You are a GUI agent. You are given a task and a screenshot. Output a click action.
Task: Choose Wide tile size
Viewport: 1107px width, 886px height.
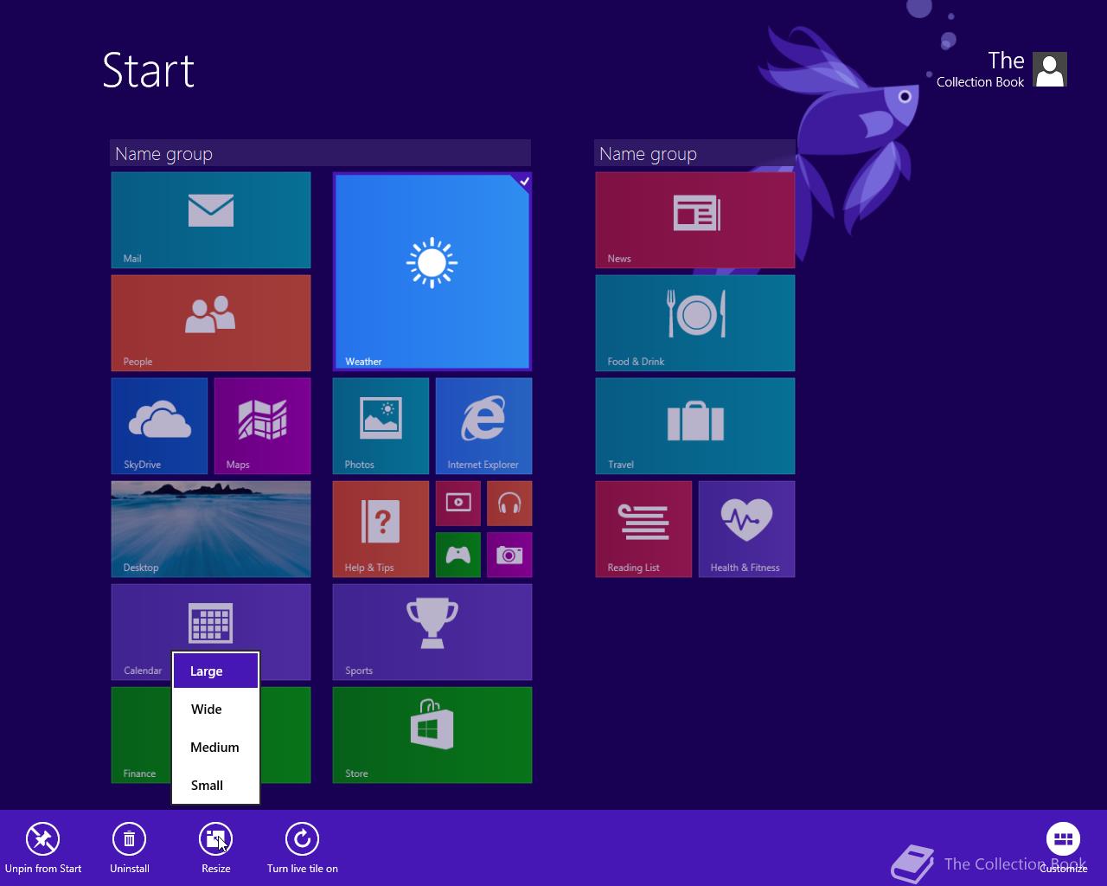(x=216, y=709)
